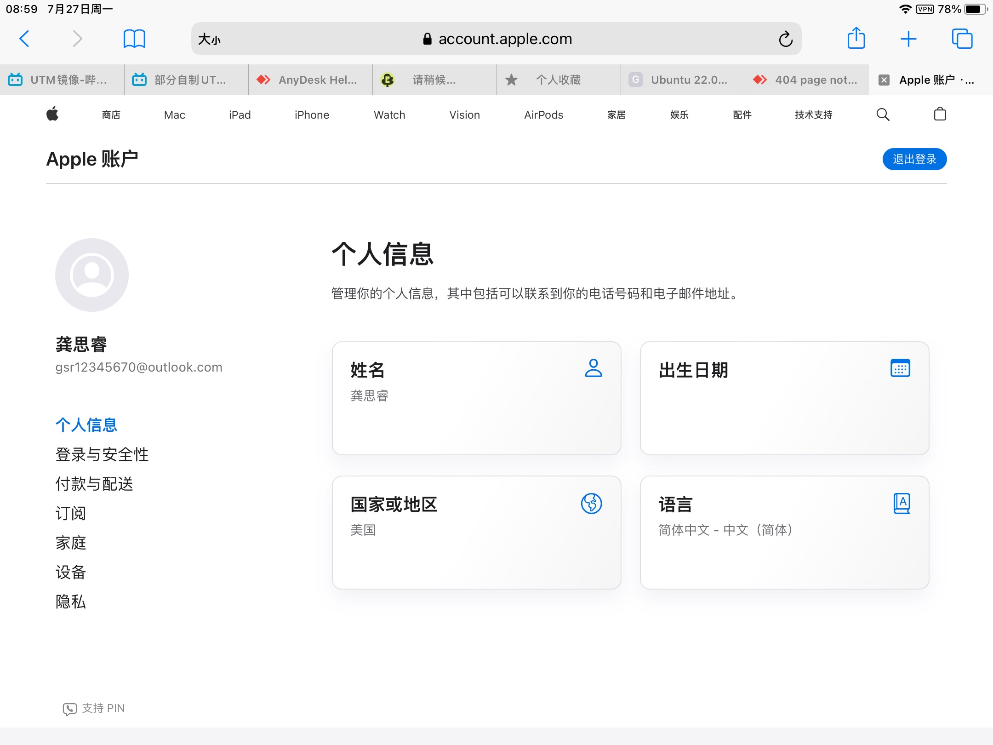Open the Vision navigation item
Image resolution: width=993 pixels, height=745 pixels.
[x=465, y=115]
